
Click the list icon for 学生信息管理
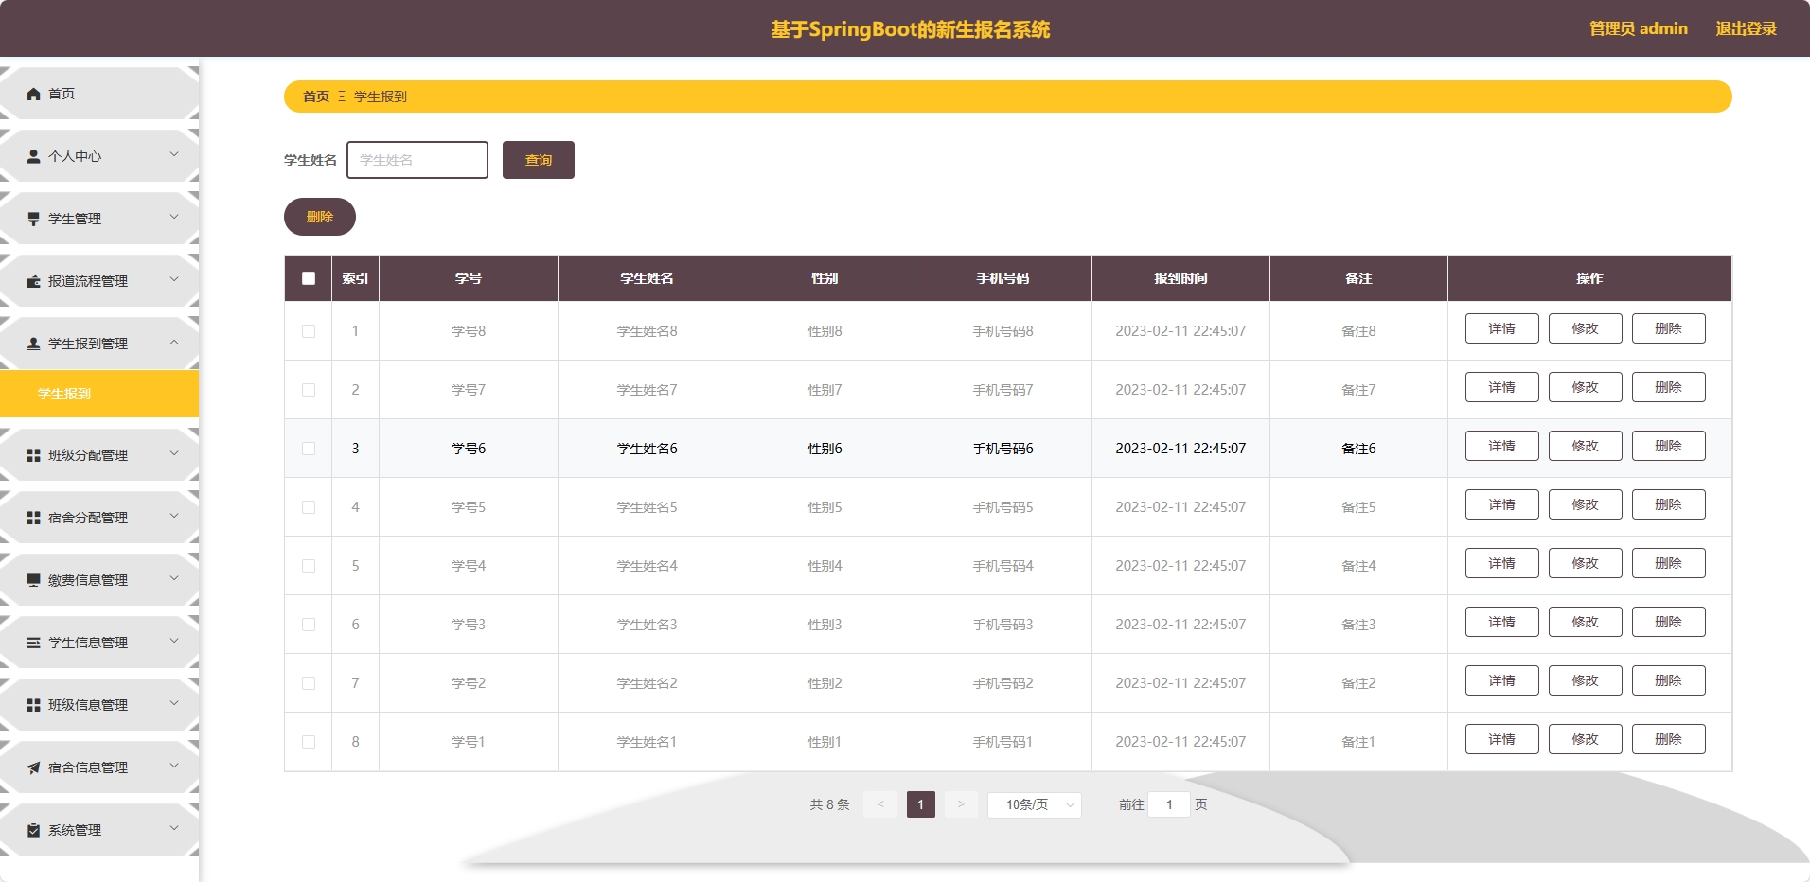point(34,643)
